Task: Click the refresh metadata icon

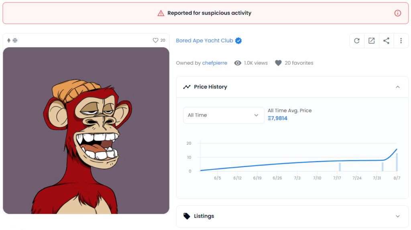Action: point(357,41)
